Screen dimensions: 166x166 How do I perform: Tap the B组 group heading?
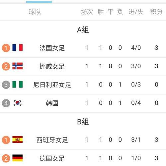click(83, 122)
